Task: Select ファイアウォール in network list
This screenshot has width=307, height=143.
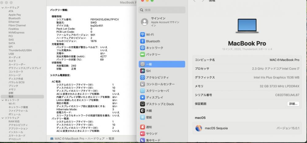Action: click(x=18, y=111)
